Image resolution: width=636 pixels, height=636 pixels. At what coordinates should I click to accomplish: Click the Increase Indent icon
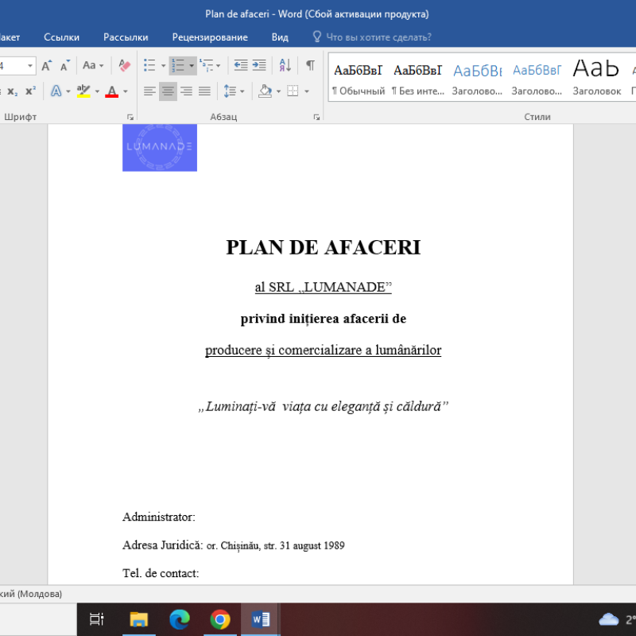click(258, 65)
